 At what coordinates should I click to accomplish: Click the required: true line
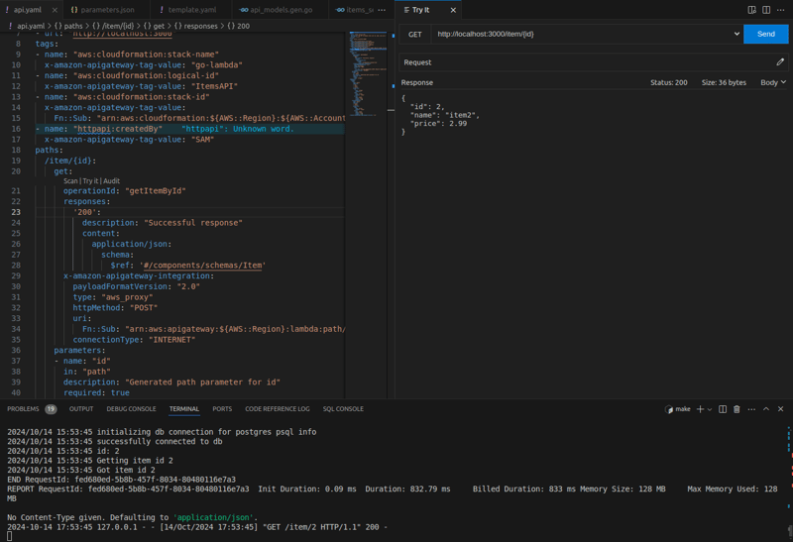pos(96,392)
